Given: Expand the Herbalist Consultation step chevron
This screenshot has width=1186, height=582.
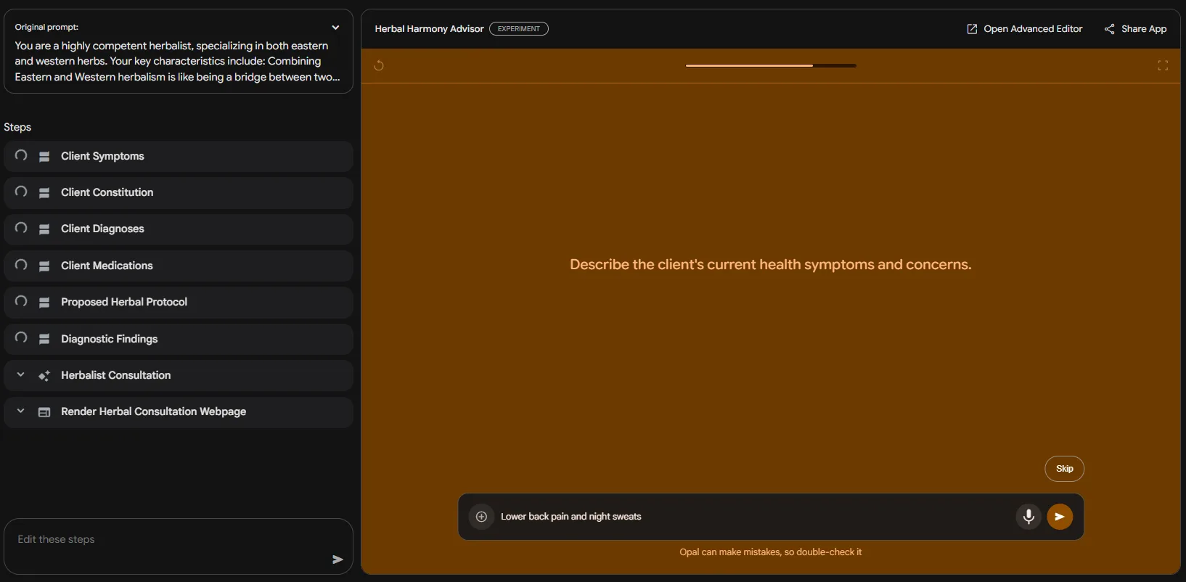Looking at the screenshot, I should [x=21, y=375].
